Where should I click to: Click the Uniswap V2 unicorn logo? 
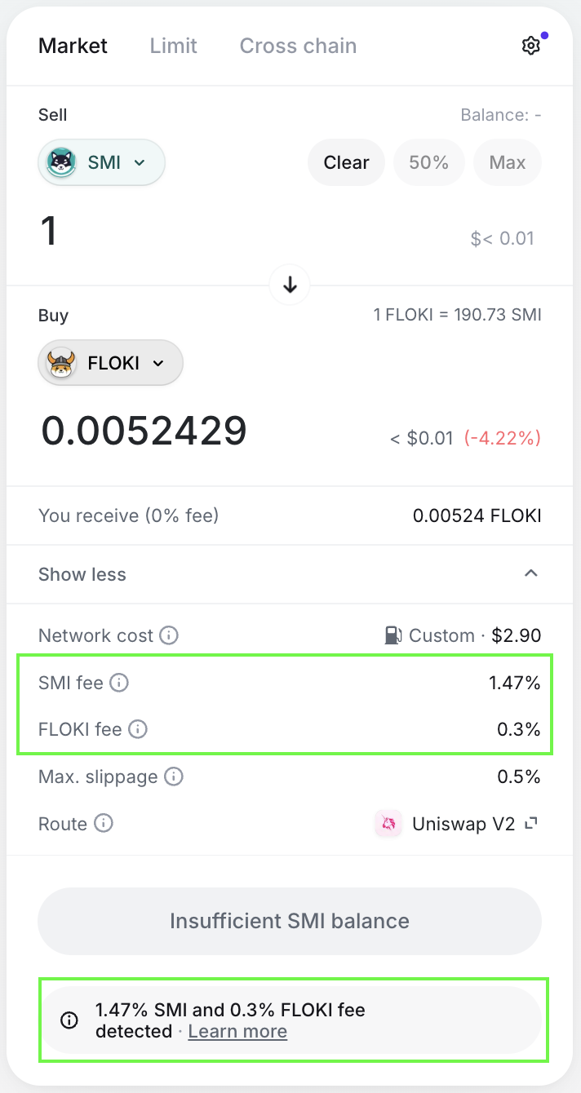388,824
